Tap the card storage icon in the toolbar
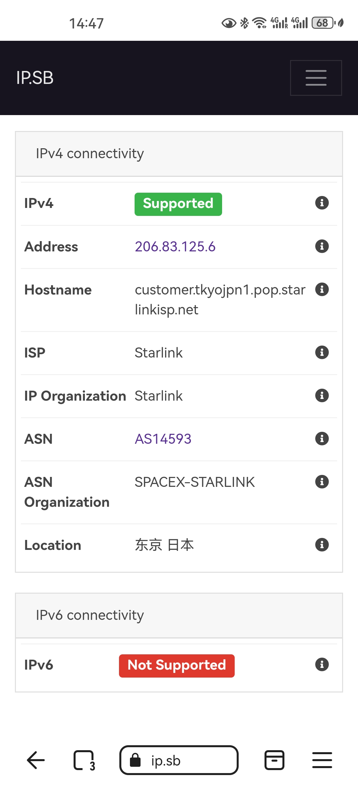The height and width of the screenshot is (788, 358). click(274, 760)
